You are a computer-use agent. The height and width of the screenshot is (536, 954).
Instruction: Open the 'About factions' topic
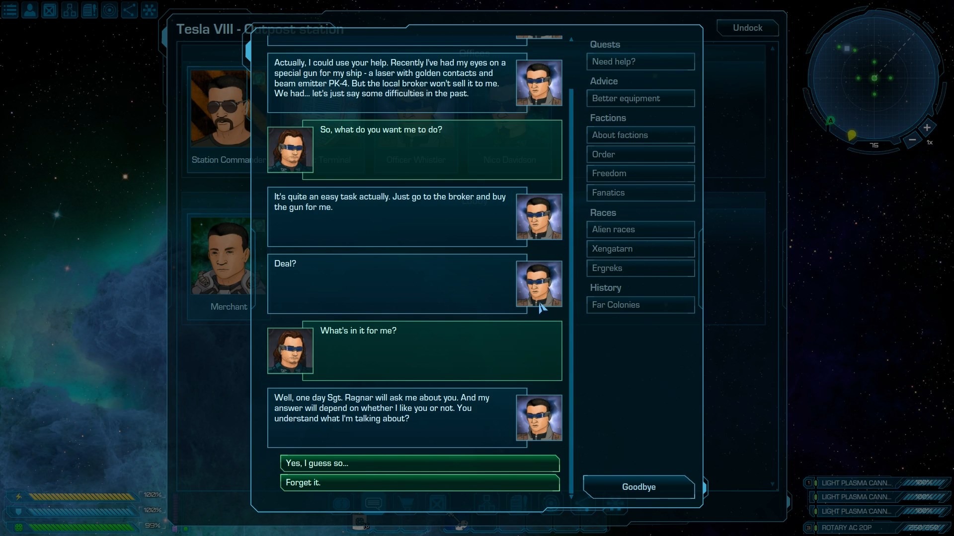(x=640, y=135)
